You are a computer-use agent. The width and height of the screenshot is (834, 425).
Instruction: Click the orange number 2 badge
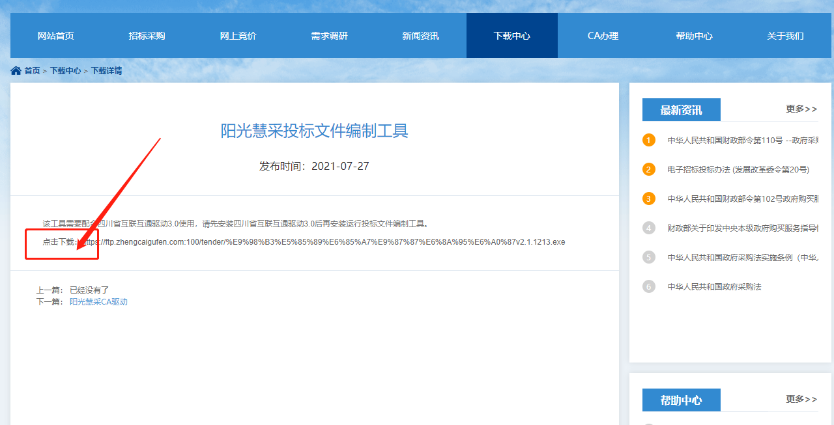(648, 169)
